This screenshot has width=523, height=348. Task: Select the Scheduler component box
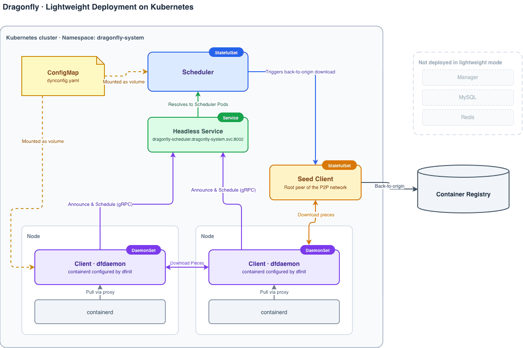tap(198, 72)
